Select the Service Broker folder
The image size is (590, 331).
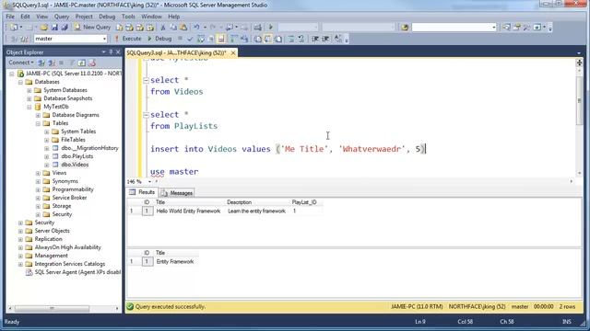70,198
